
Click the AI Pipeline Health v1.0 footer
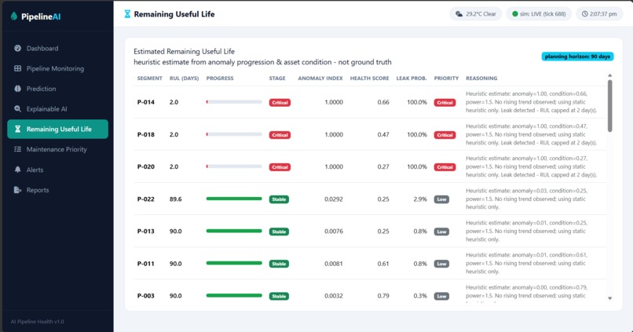(37, 322)
